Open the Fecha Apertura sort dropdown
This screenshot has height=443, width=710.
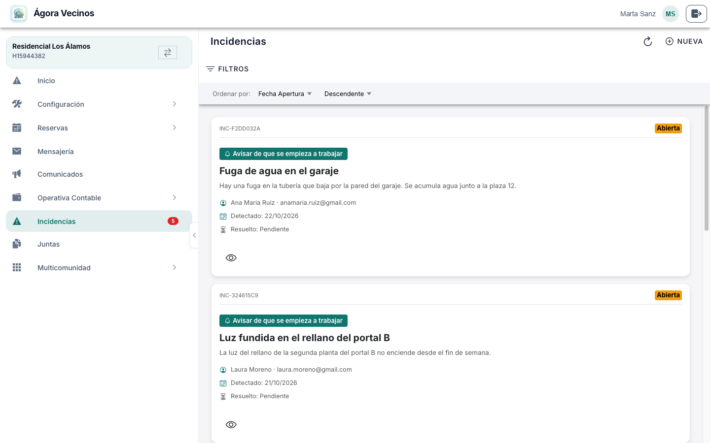tap(285, 94)
